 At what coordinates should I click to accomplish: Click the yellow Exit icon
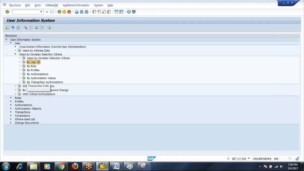tap(64, 12)
